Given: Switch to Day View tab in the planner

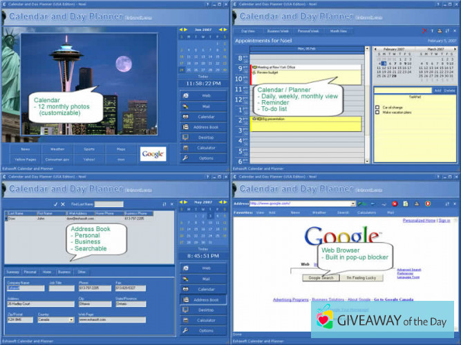Looking at the screenshot, I should [x=248, y=31].
